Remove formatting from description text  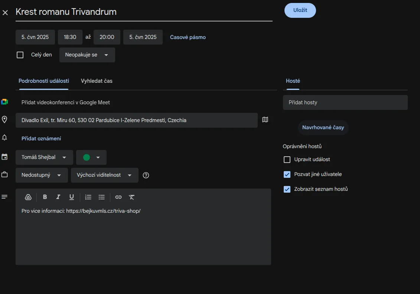[131, 197]
